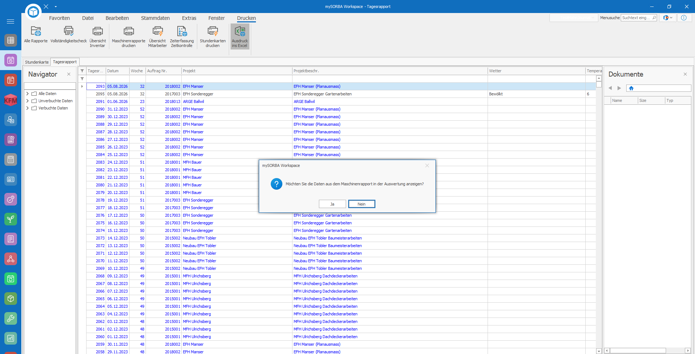Viewport: 695px width, 354px height.
Task: Go back in the Dokumente panel
Action: [610, 88]
